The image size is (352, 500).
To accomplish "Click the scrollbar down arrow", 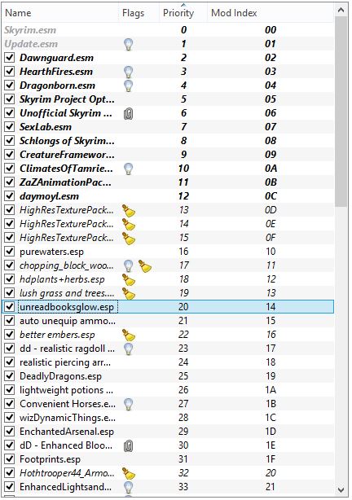I will [341, 489].
